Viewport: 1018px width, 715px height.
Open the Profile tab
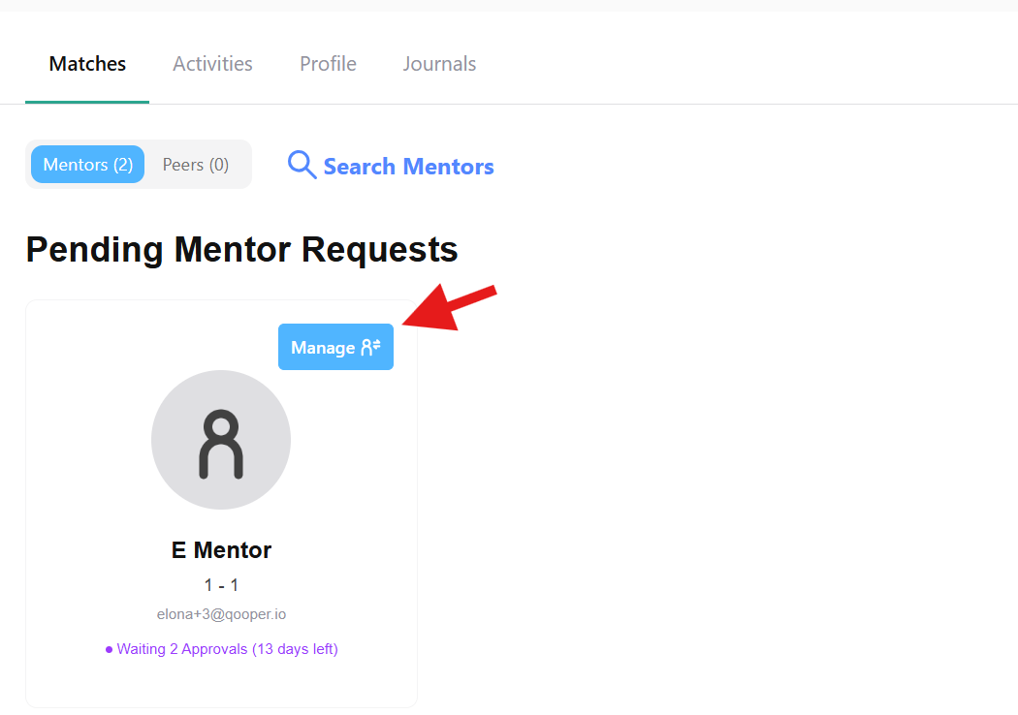pyautogui.click(x=328, y=64)
